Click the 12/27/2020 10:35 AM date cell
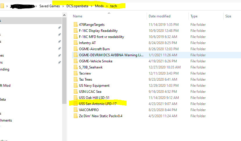This screenshot has height=141, width=241. pos(164,67)
